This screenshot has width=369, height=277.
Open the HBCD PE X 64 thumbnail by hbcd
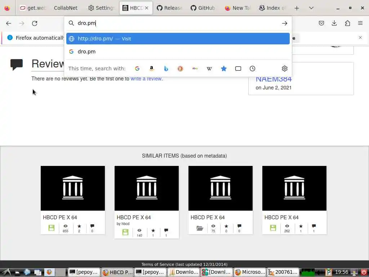point(147,188)
